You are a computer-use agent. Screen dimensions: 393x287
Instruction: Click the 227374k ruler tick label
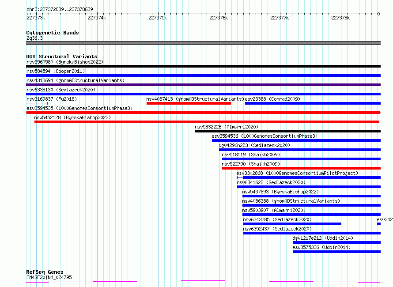(97, 18)
